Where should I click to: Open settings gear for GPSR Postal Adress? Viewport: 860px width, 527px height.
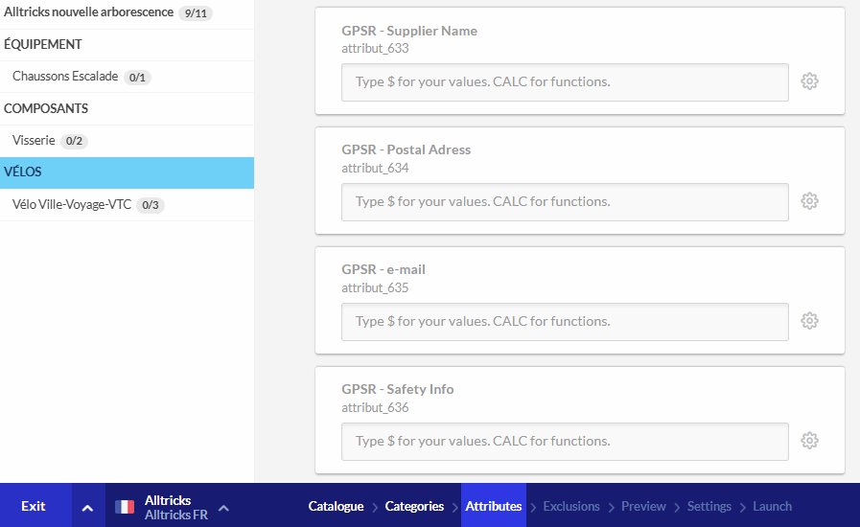pyautogui.click(x=809, y=201)
